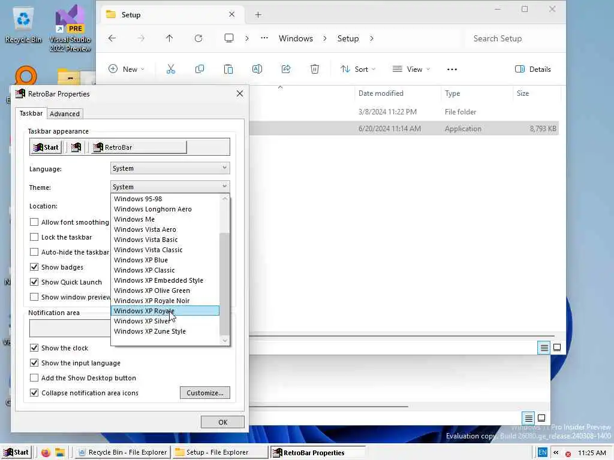Uncheck Show Quick Launch
Viewport: 614px width, 460px height.
[x=34, y=282]
